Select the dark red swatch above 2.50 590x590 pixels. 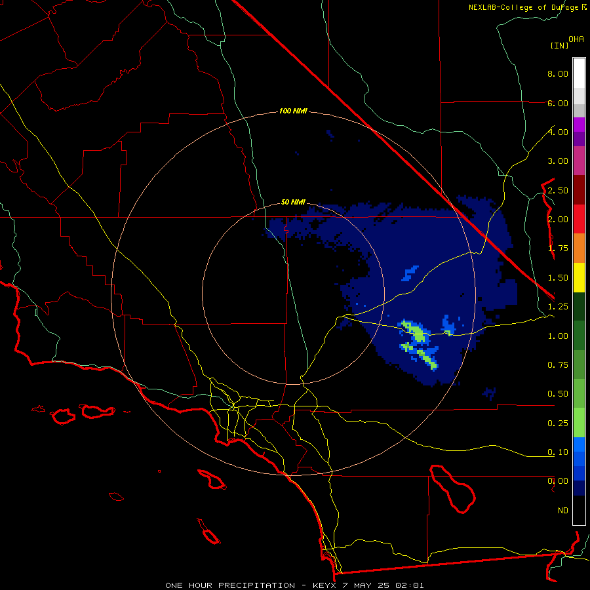579,190
